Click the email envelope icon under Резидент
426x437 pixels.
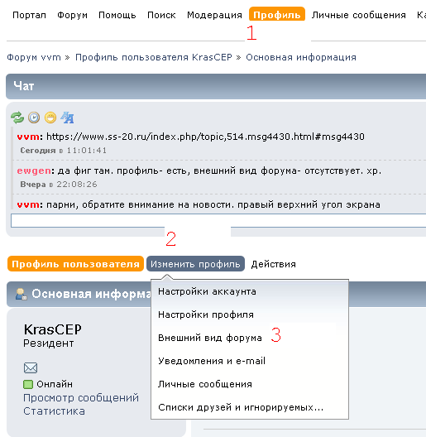click(31, 367)
